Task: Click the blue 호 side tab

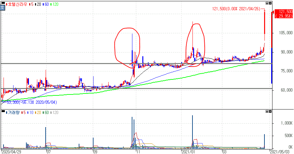Action: click(x=2, y=7)
